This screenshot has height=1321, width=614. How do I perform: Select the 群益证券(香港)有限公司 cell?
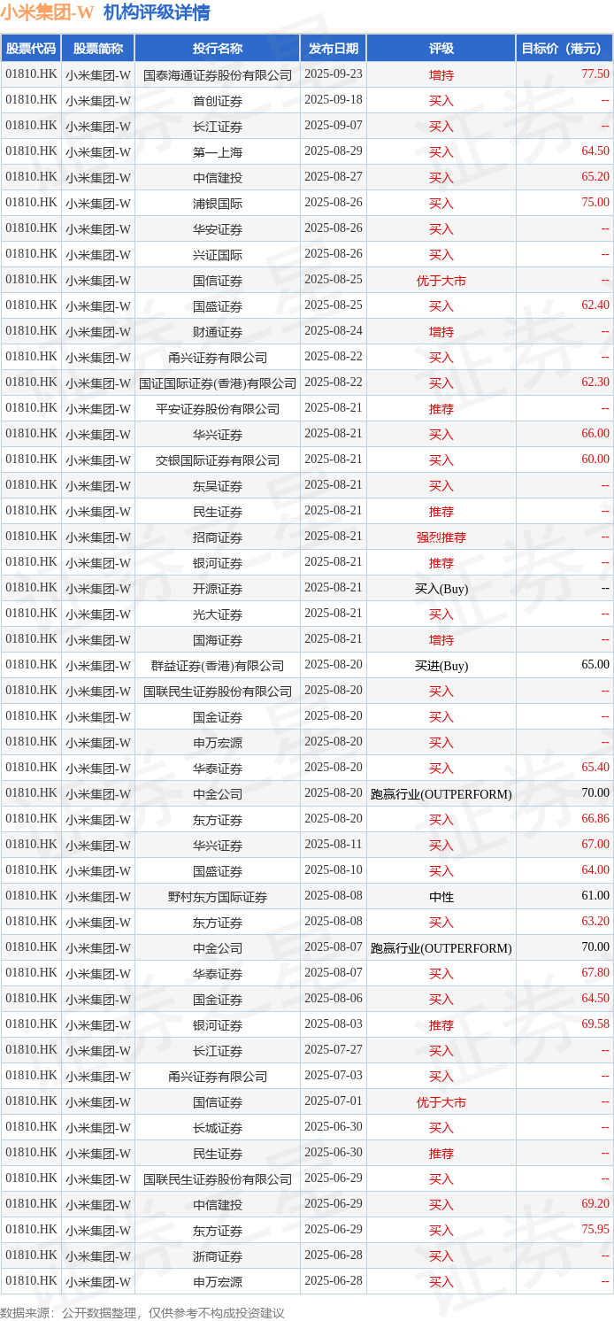[x=218, y=666]
